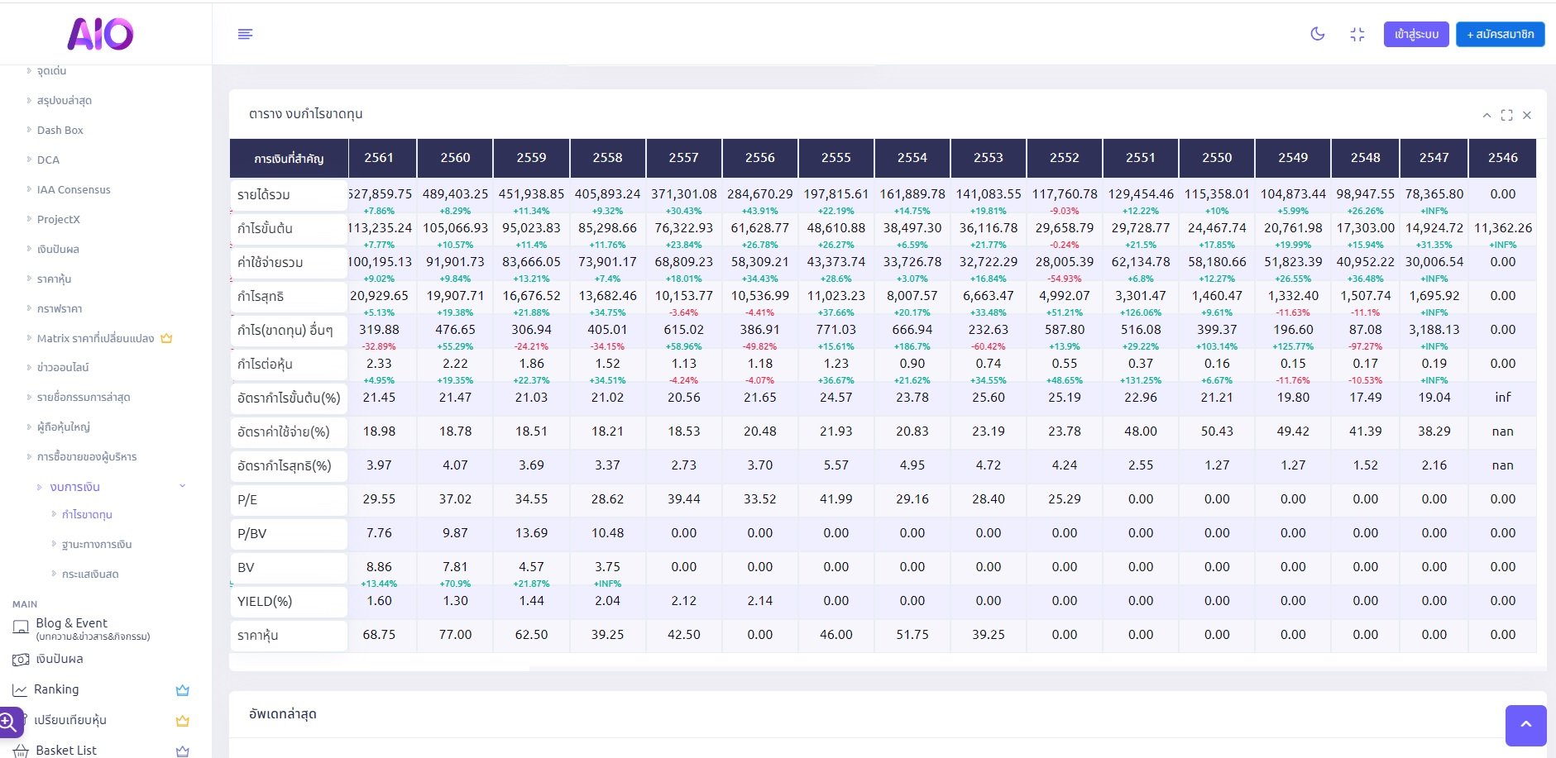Open the ราคาหุ้น sidebar item
This screenshot has height=758, width=1556.
tap(54, 279)
